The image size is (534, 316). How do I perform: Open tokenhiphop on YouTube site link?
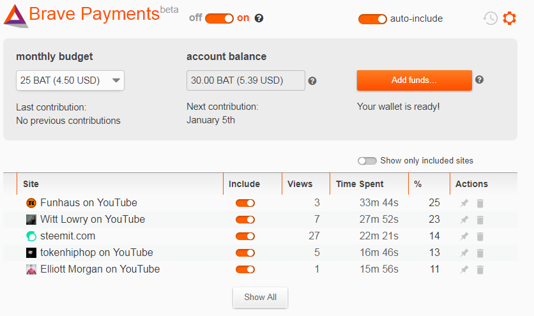click(x=96, y=253)
